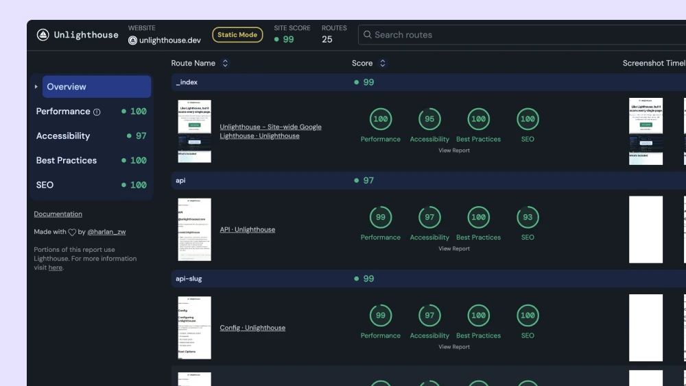Image resolution: width=686 pixels, height=386 pixels.
Task: Open the API · Unlighthouse link
Action: (x=247, y=230)
